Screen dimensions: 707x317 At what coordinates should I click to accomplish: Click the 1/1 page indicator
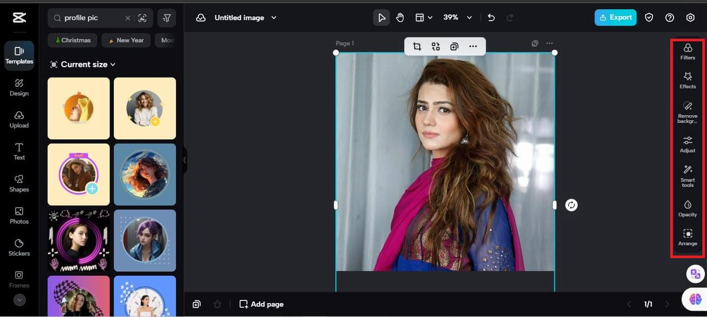pyautogui.click(x=648, y=304)
